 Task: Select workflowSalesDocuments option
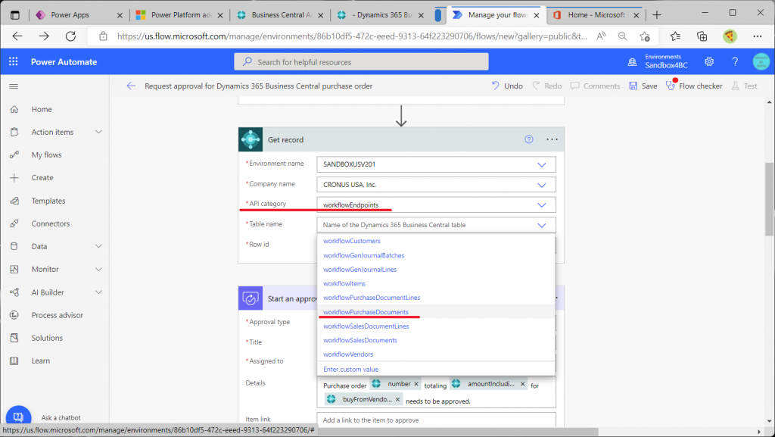click(436, 340)
